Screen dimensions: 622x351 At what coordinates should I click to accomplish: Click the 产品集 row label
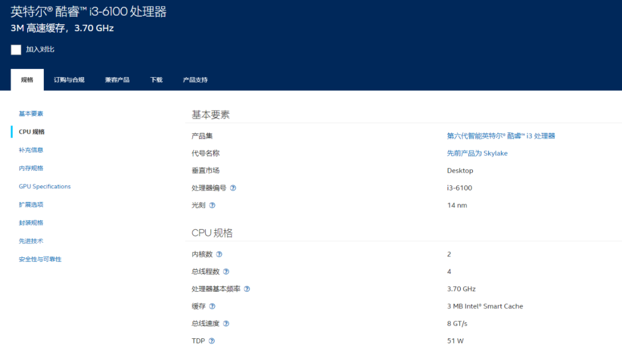[202, 136]
